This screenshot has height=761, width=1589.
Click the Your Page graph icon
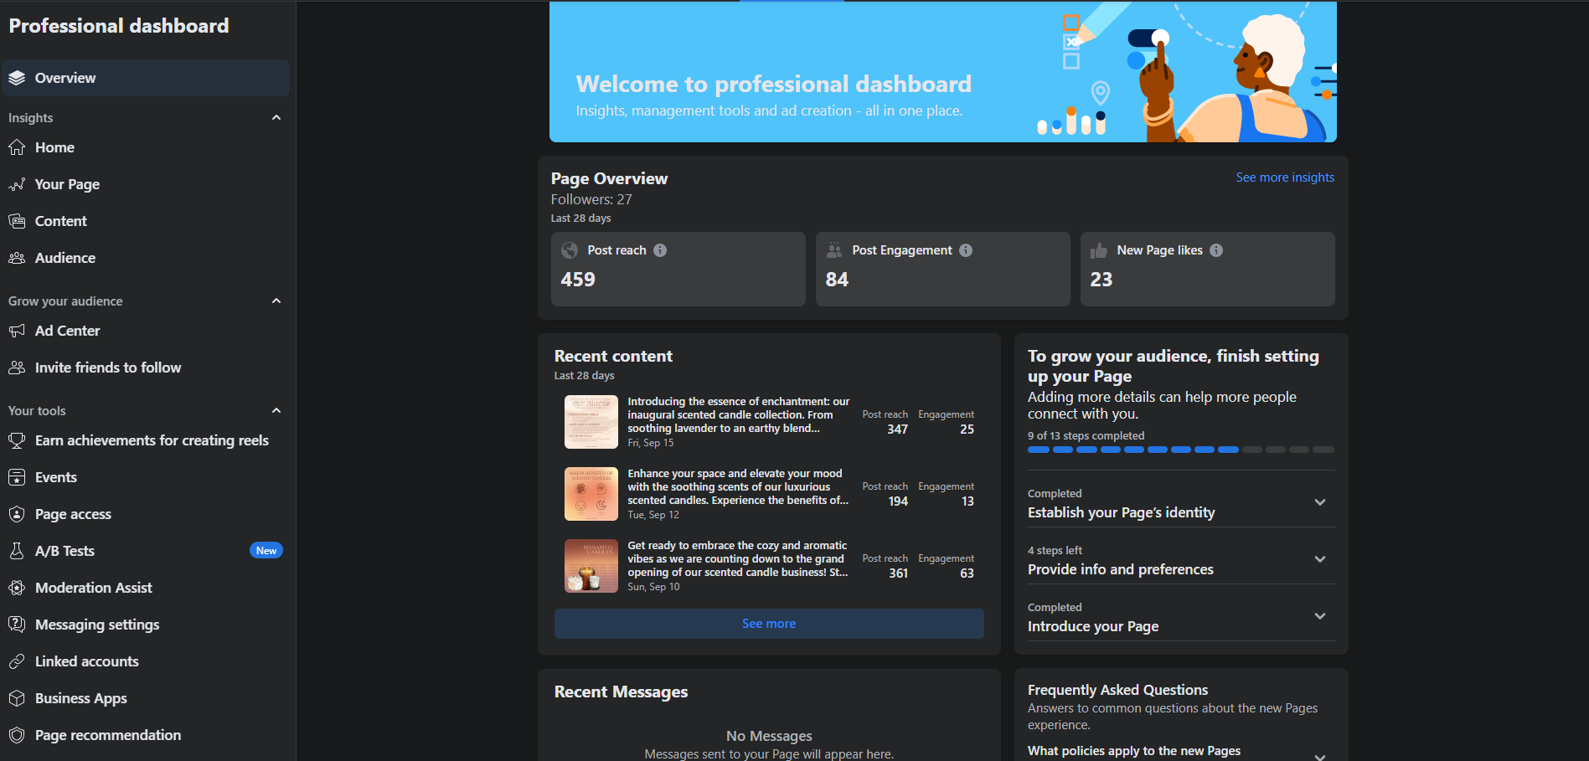tap(17, 184)
